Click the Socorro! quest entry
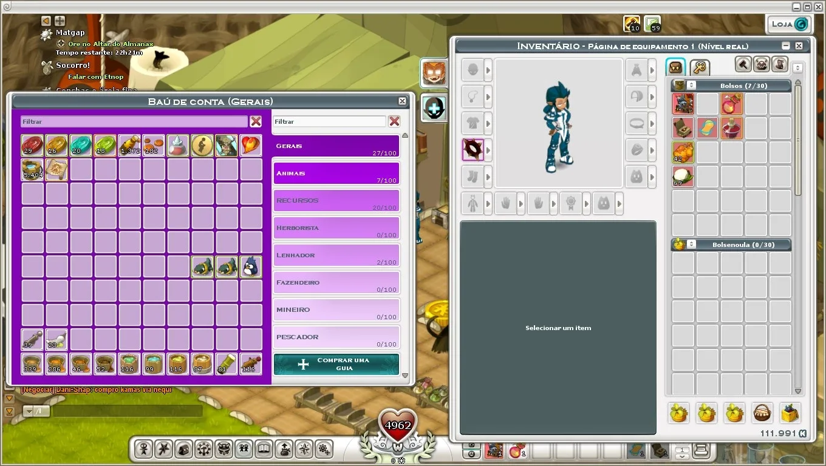The width and height of the screenshot is (826, 466). click(73, 66)
